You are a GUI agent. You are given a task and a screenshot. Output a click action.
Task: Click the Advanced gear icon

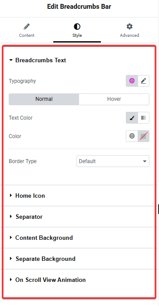pyautogui.click(x=129, y=27)
